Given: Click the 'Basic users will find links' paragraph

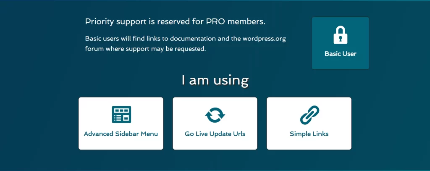Looking at the screenshot, I should coord(185,44).
